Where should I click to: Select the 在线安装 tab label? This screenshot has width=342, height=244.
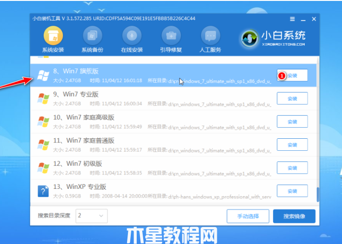coord(132,50)
